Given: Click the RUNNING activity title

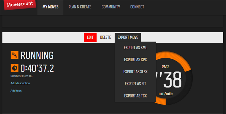Looking at the screenshot, I should 37,55.
